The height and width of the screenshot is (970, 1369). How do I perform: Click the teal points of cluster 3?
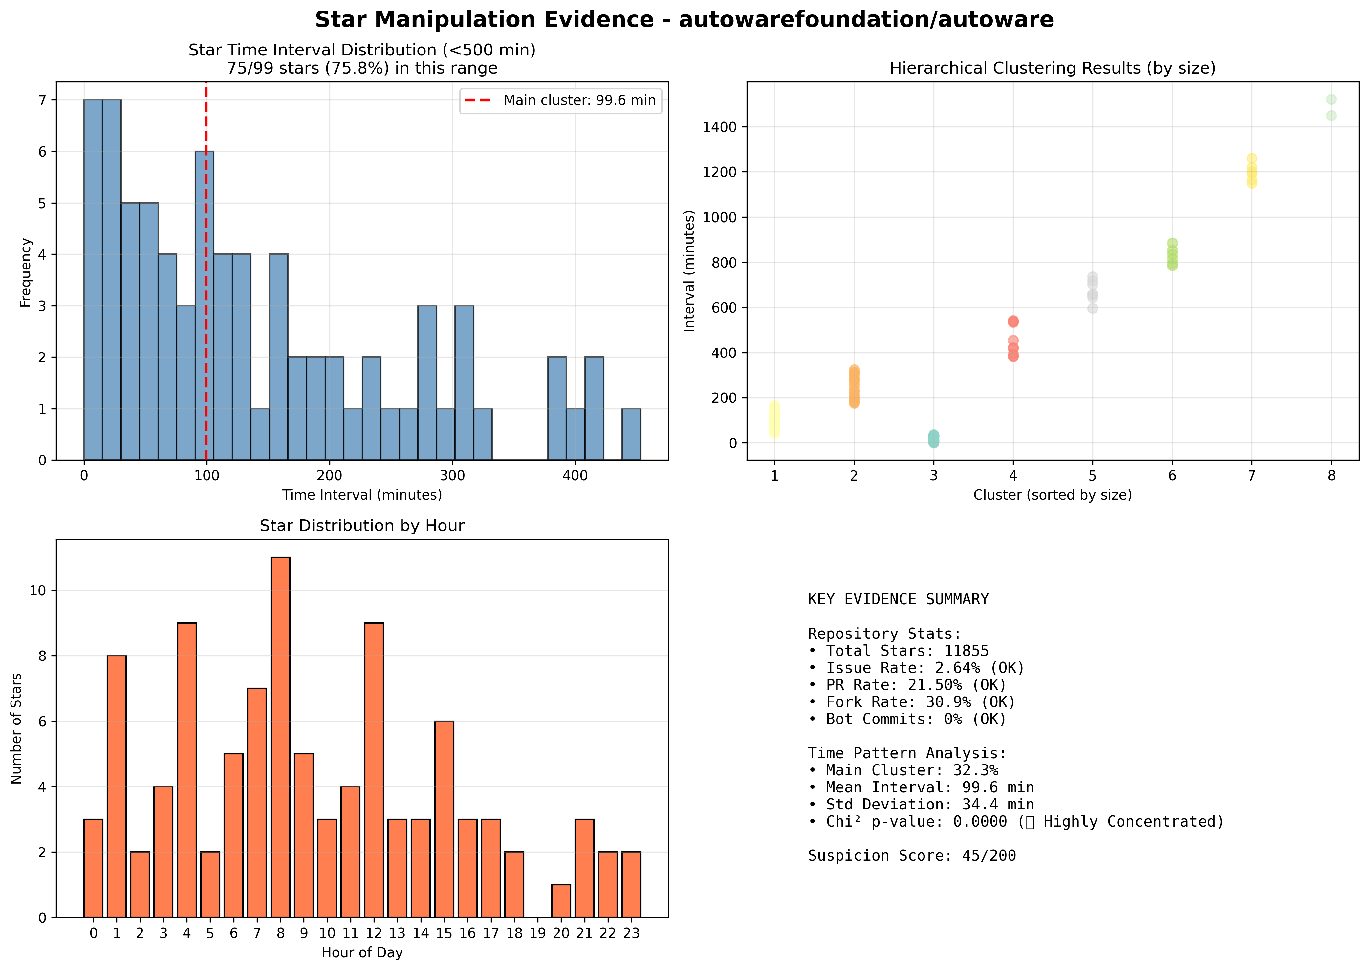tap(934, 439)
